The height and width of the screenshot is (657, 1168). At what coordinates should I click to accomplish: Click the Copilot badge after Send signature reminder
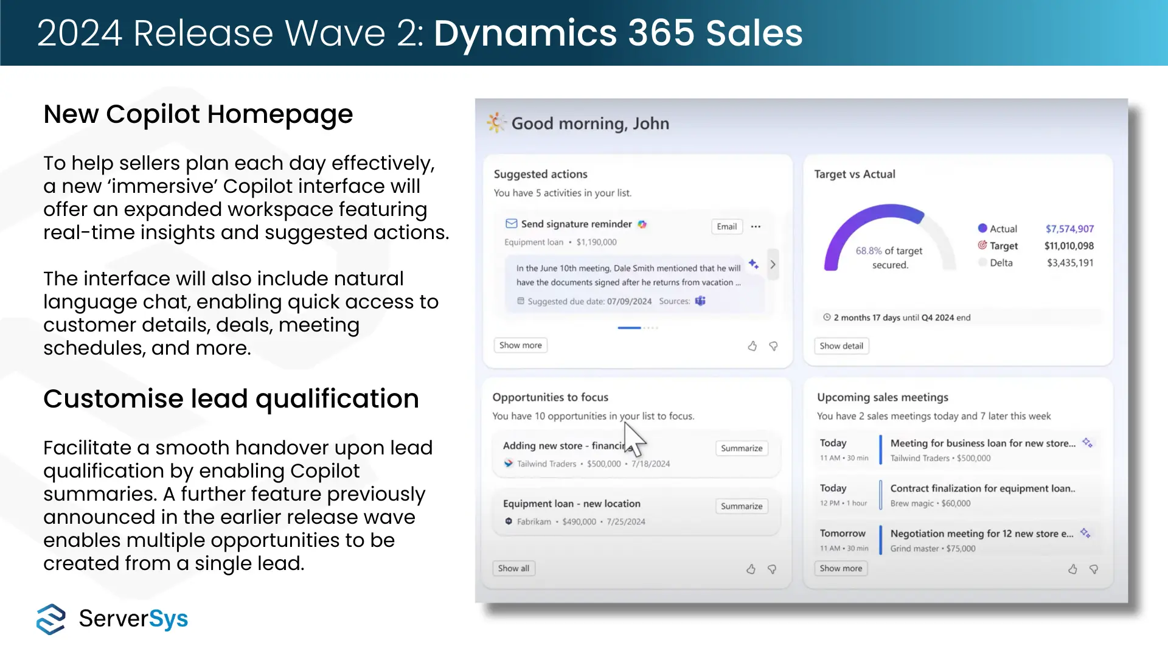coord(642,224)
